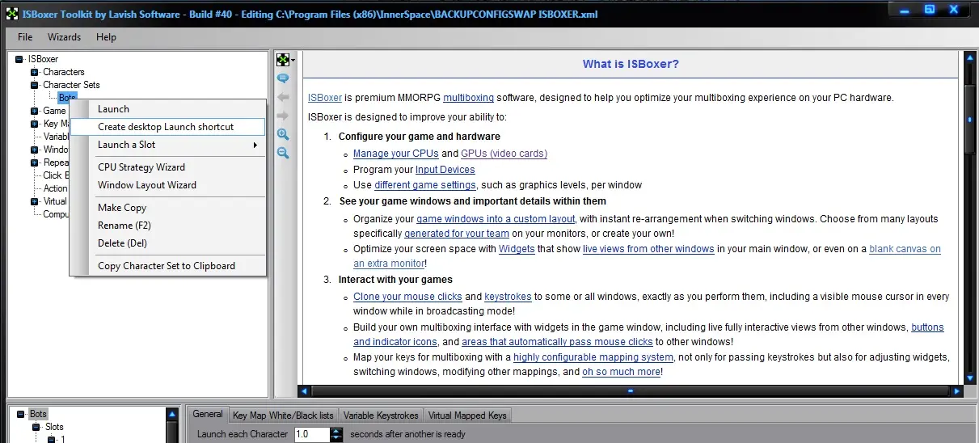Collapse the Character Sets tree node
Viewport: 979px width, 443px height.
click(35, 85)
